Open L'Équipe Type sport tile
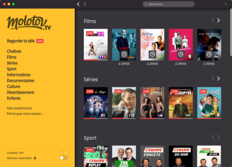The height and width of the screenshot is (167, 232). tap(209, 156)
